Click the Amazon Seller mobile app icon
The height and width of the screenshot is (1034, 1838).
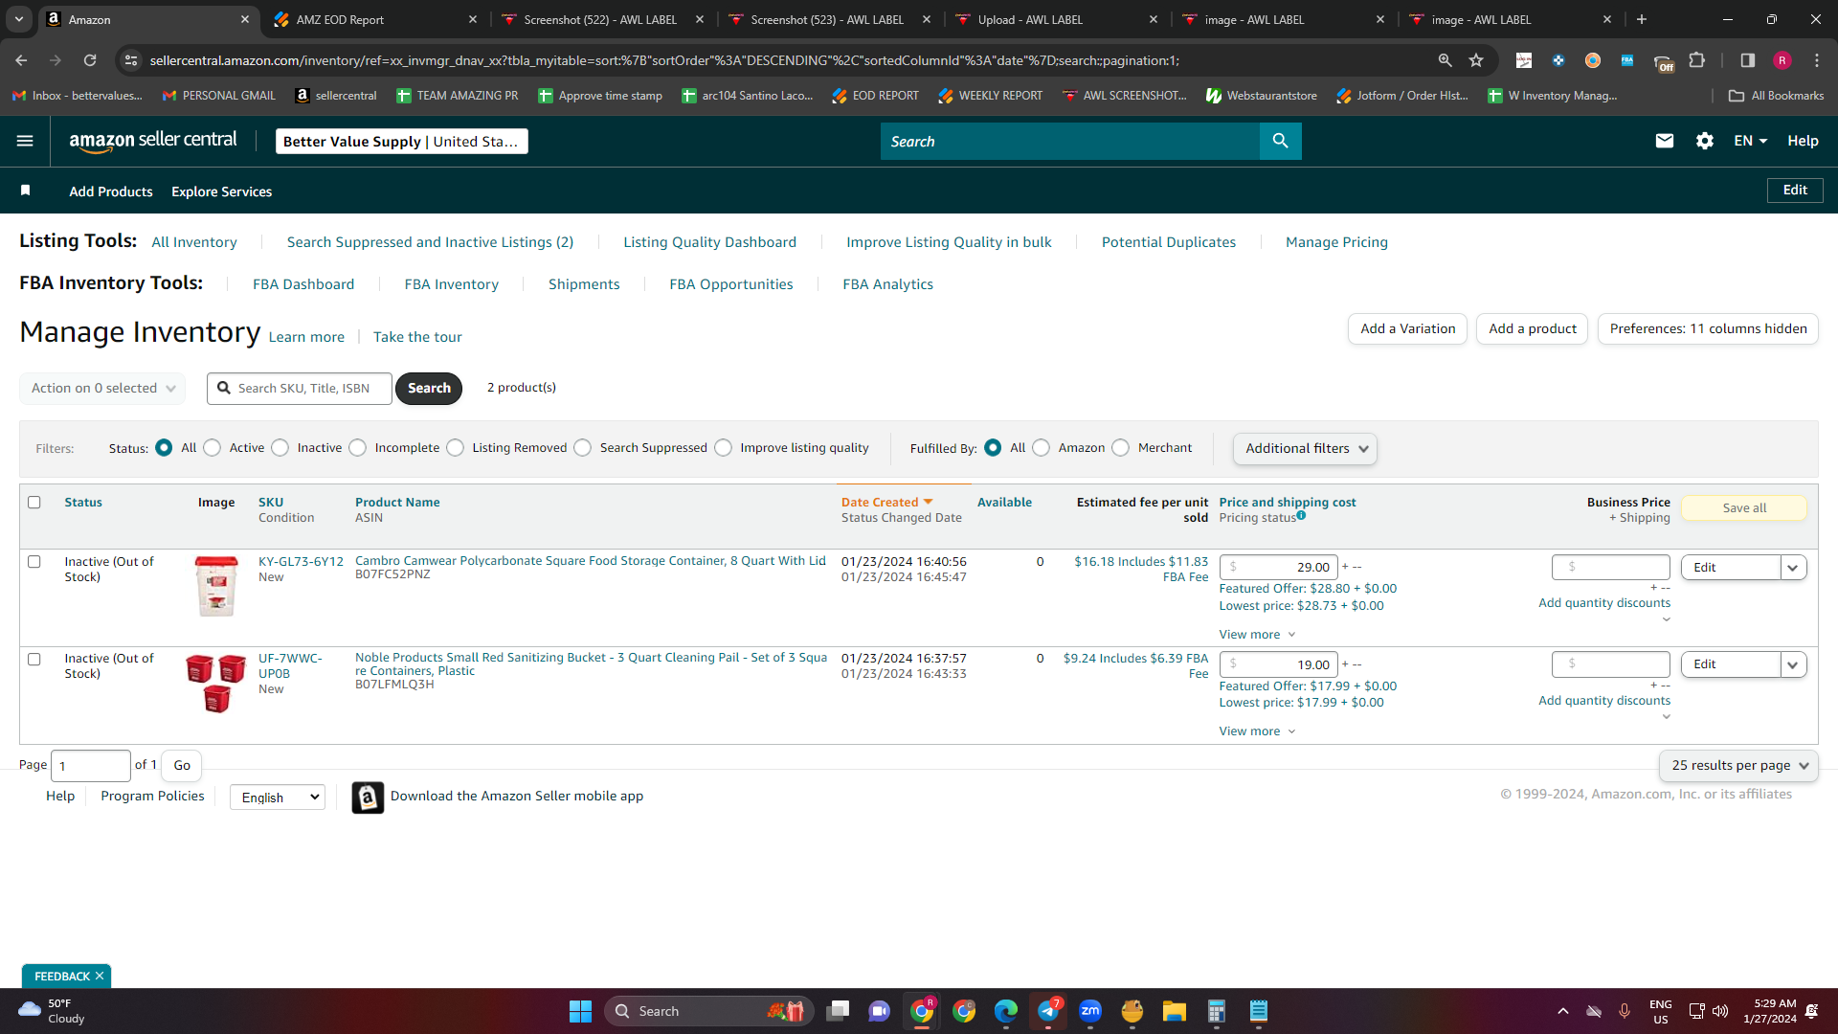point(368,797)
